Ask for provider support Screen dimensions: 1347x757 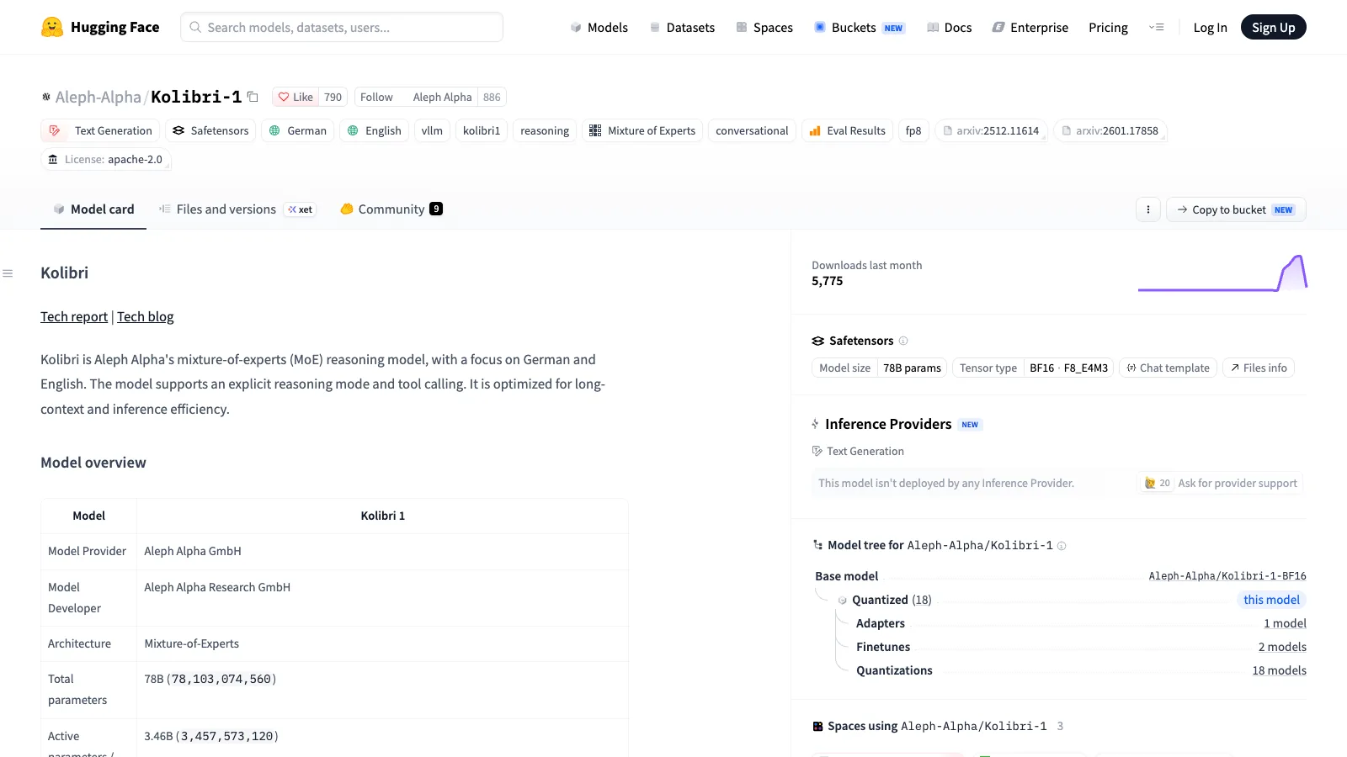[1220, 483]
